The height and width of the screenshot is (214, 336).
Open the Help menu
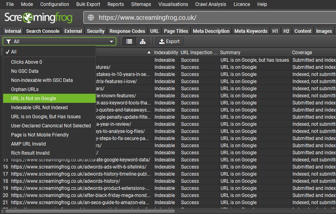point(262,4)
